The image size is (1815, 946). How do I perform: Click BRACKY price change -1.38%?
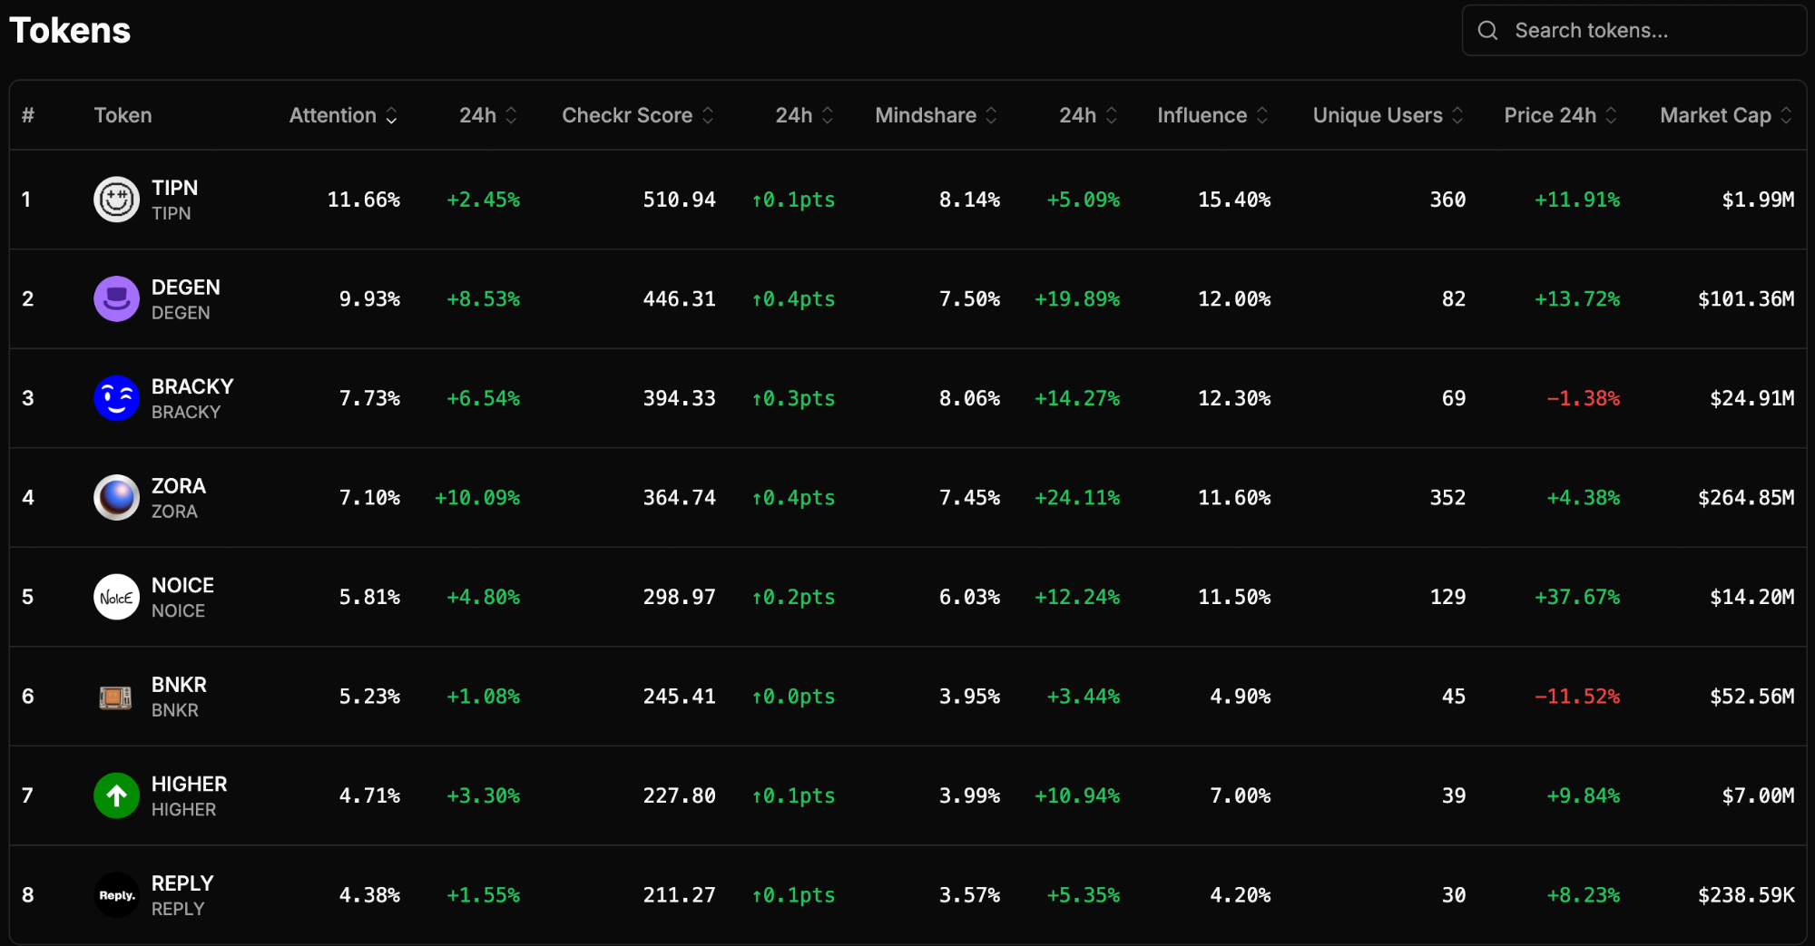coord(1583,398)
